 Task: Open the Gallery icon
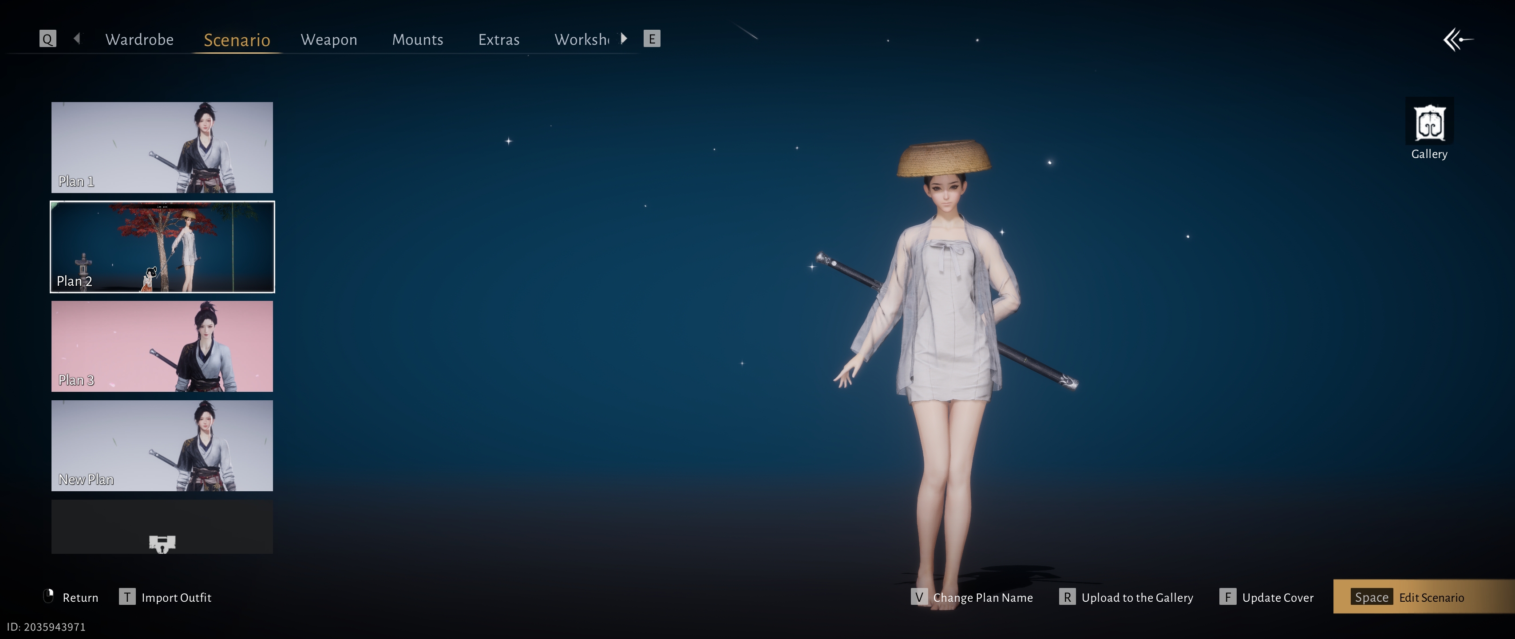tap(1429, 123)
